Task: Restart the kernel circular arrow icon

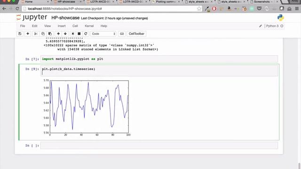Action: [86, 34]
